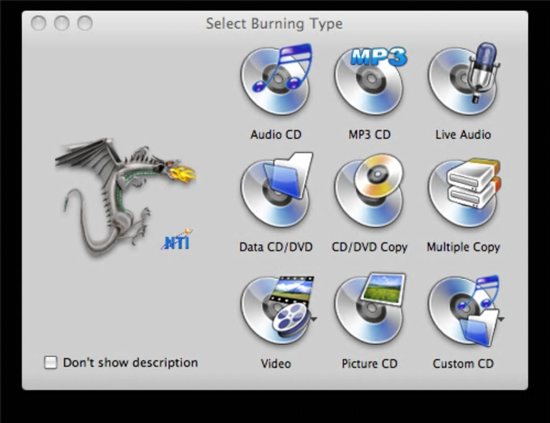Choose the CD/DVD Copy disc icon
This screenshot has width=550, height=423.
click(369, 191)
